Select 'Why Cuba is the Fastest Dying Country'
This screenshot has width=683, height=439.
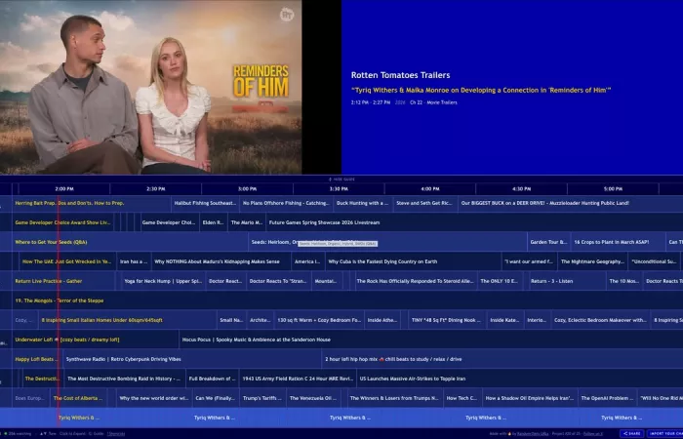coord(413,261)
